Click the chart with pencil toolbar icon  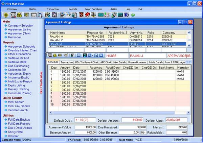point(107,15)
